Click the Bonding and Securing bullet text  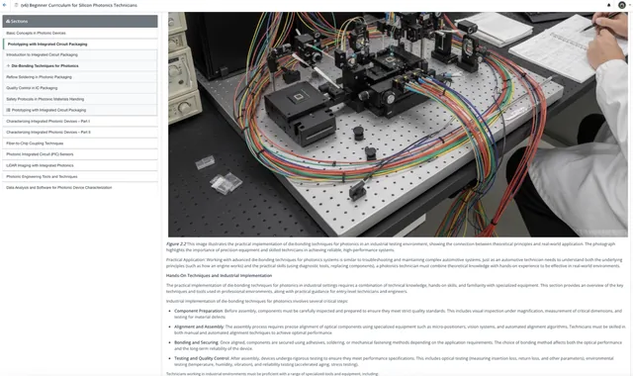pyautogui.click(x=398, y=345)
